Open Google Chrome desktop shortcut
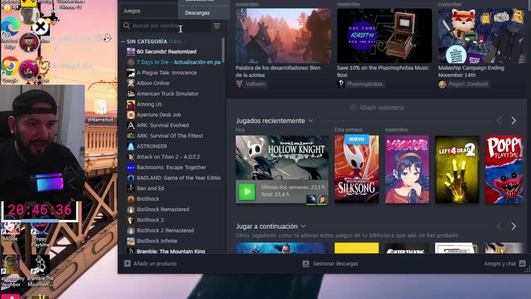531x299 pixels. [x=10, y=70]
